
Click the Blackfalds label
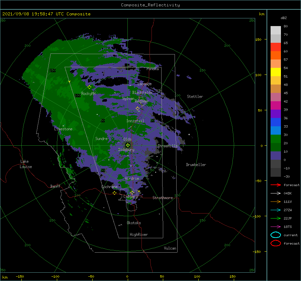click(142, 93)
